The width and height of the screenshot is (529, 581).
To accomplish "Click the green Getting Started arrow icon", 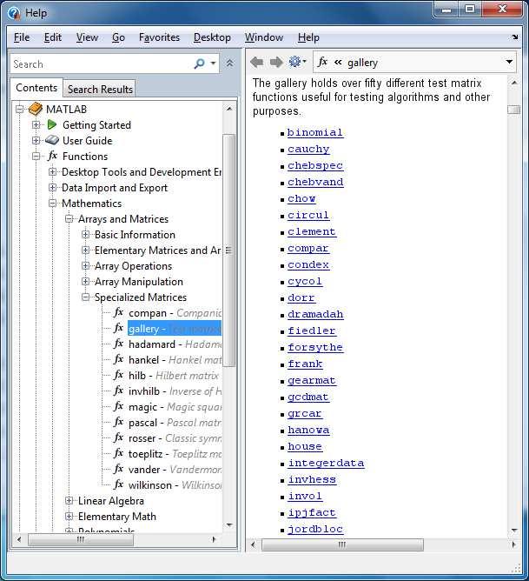I will click(52, 125).
